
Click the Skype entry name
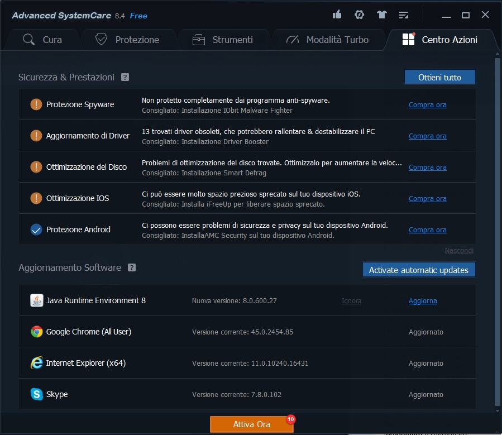point(57,394)
